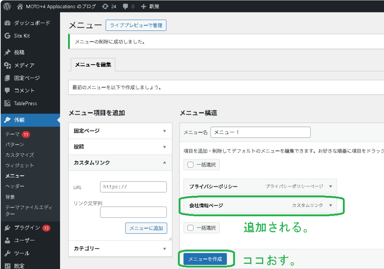Click the WordPress logo icon
Viewport: 384px width, 269px height.
(x=7, y=6)
